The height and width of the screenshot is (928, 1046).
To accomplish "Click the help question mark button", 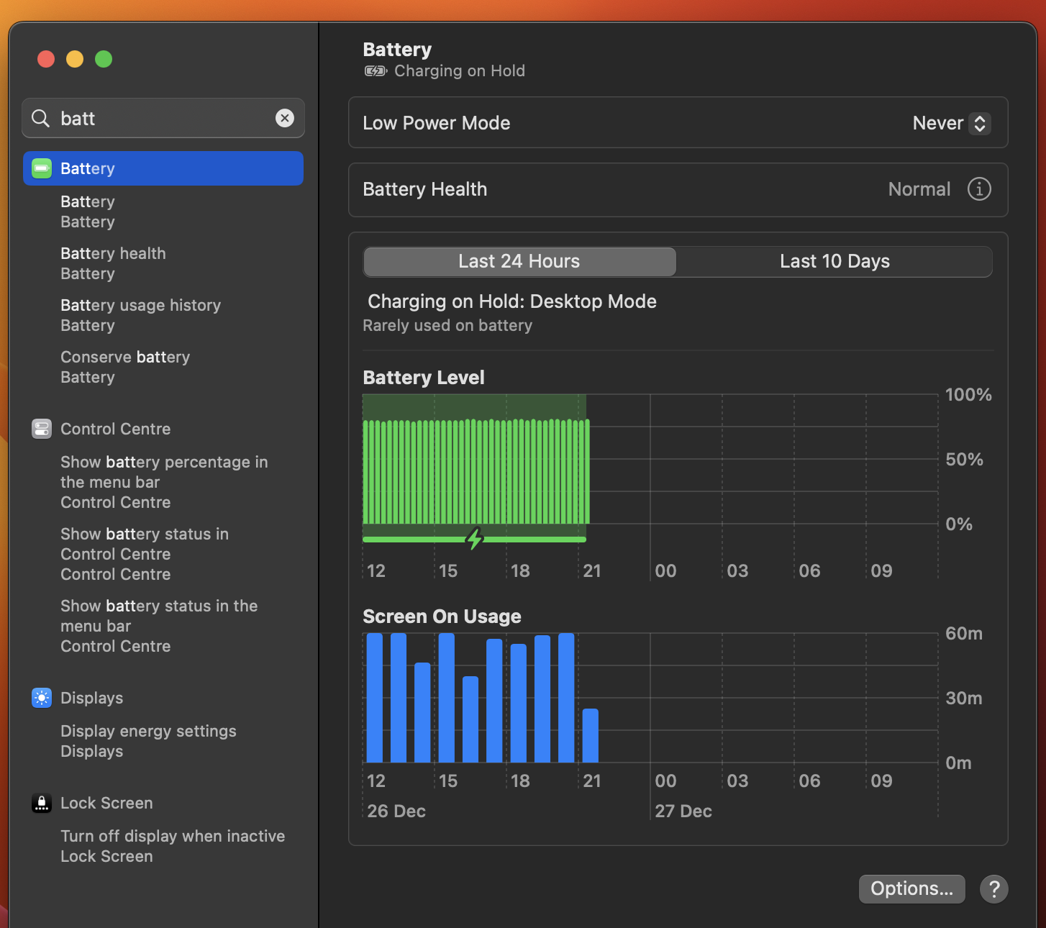I will tap(993, 889).
